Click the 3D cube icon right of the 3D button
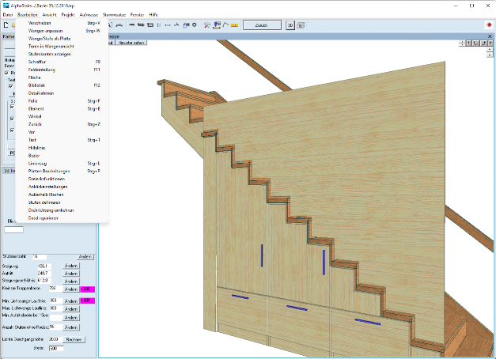 coord(300,25)
